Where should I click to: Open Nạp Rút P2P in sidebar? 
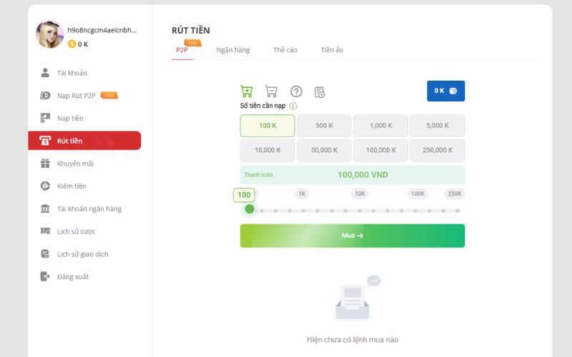[77, 96]
